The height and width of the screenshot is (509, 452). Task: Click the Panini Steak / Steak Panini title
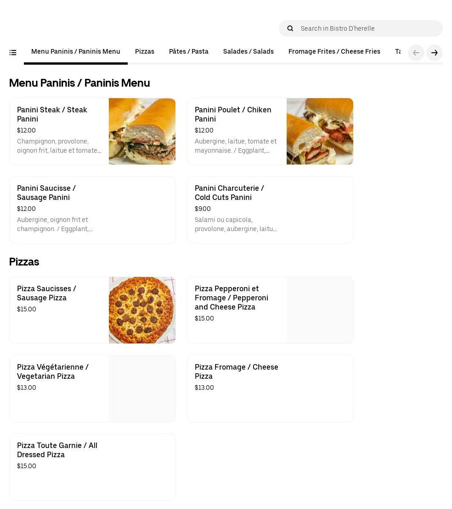tap(52, 114)
